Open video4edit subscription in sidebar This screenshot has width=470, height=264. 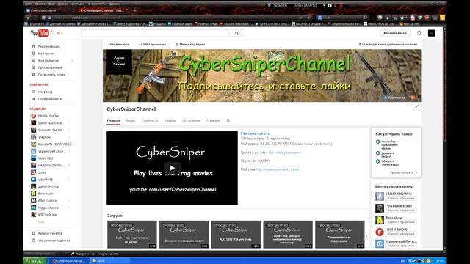[x=45, y=180]
